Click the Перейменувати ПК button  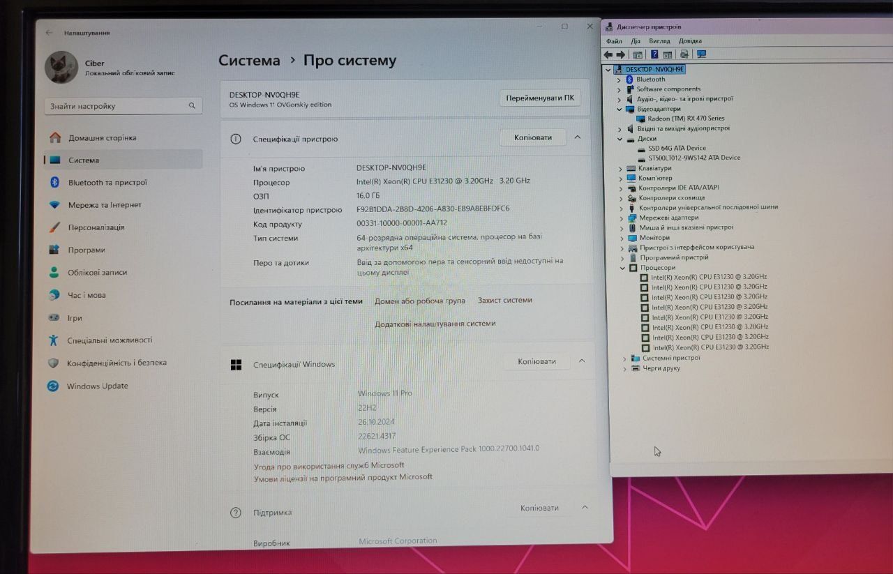coord(541,98)
